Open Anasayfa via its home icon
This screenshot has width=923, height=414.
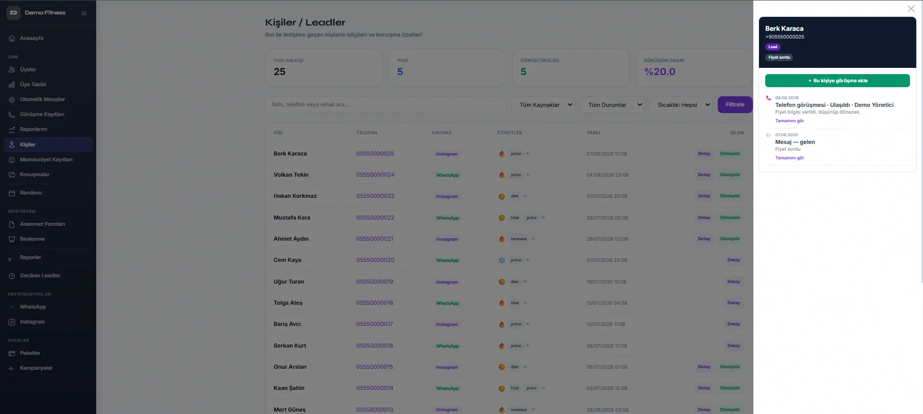(12, 38)
